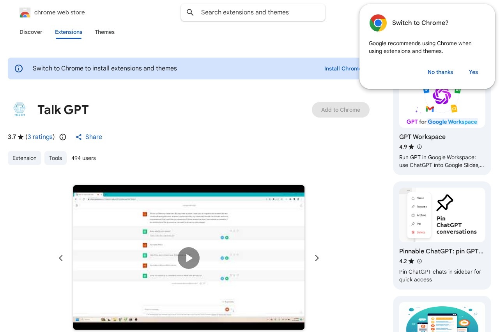Click the GPT Workspace rating info icon
The width and height of the screenshot is (499, 332).
pos(419,147)
